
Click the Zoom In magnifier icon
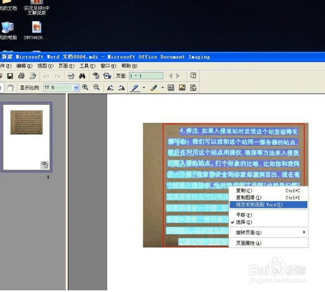point(85,88)
